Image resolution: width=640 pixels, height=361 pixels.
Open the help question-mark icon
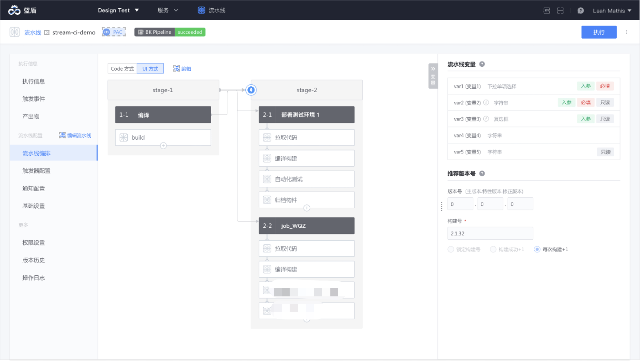tap(580, 10)
